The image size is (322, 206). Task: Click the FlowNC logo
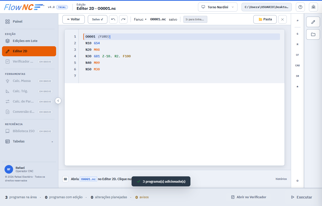tap(24, 7)
